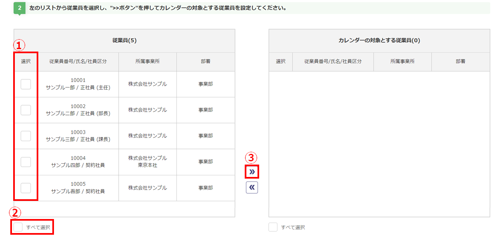Click 株式会社サンプル 東京本社 office cell
501x238 pixels.
click(147, 162)
